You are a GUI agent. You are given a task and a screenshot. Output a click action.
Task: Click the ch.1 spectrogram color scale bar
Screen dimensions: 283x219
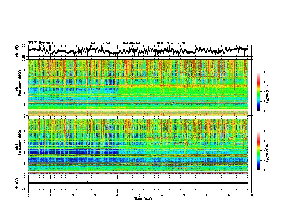pyautogui.click(x=259, y=92)
